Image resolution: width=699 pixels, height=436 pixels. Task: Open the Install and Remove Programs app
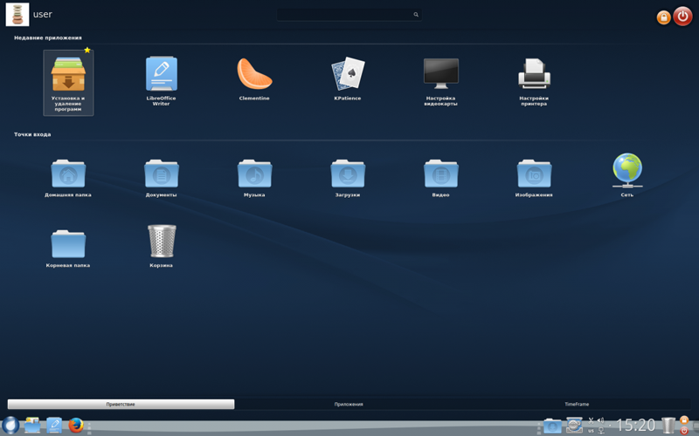click(68, 83)
